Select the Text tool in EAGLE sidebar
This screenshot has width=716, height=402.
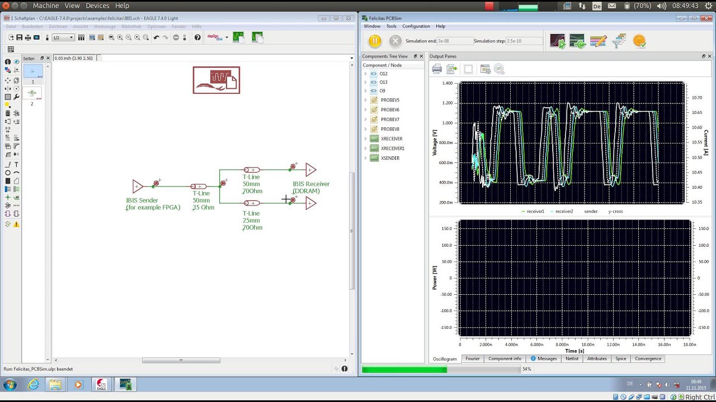[16, 164]
